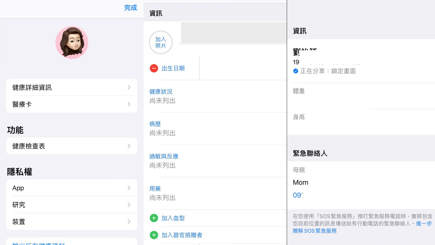Open 健康詳細資訊 chevron

click(x=129, y=87)
